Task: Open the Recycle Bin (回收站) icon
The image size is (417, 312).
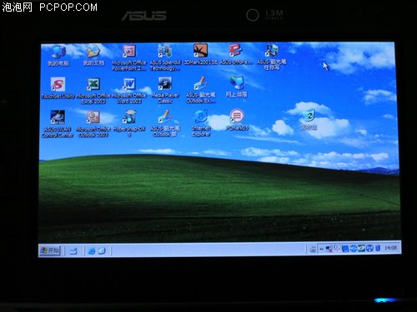Action: 309,120
